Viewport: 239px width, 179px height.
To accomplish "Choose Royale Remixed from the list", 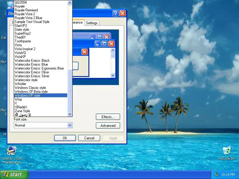I will [41, 10].
